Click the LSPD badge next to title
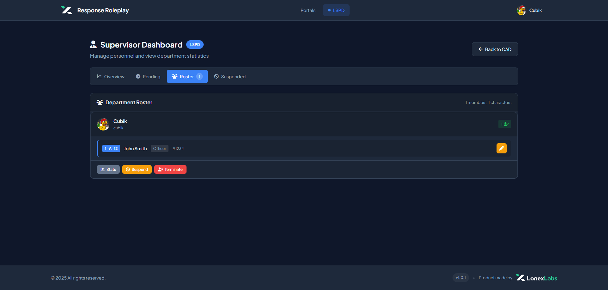This screenshot has height=290, width=608. (195, 45)
